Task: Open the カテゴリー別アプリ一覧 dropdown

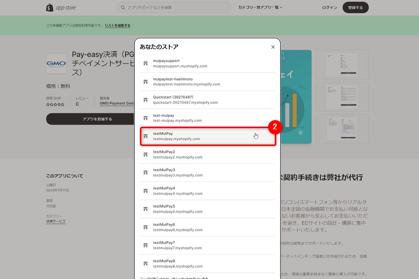Action: pyautogui.click(x=260, y=8)
